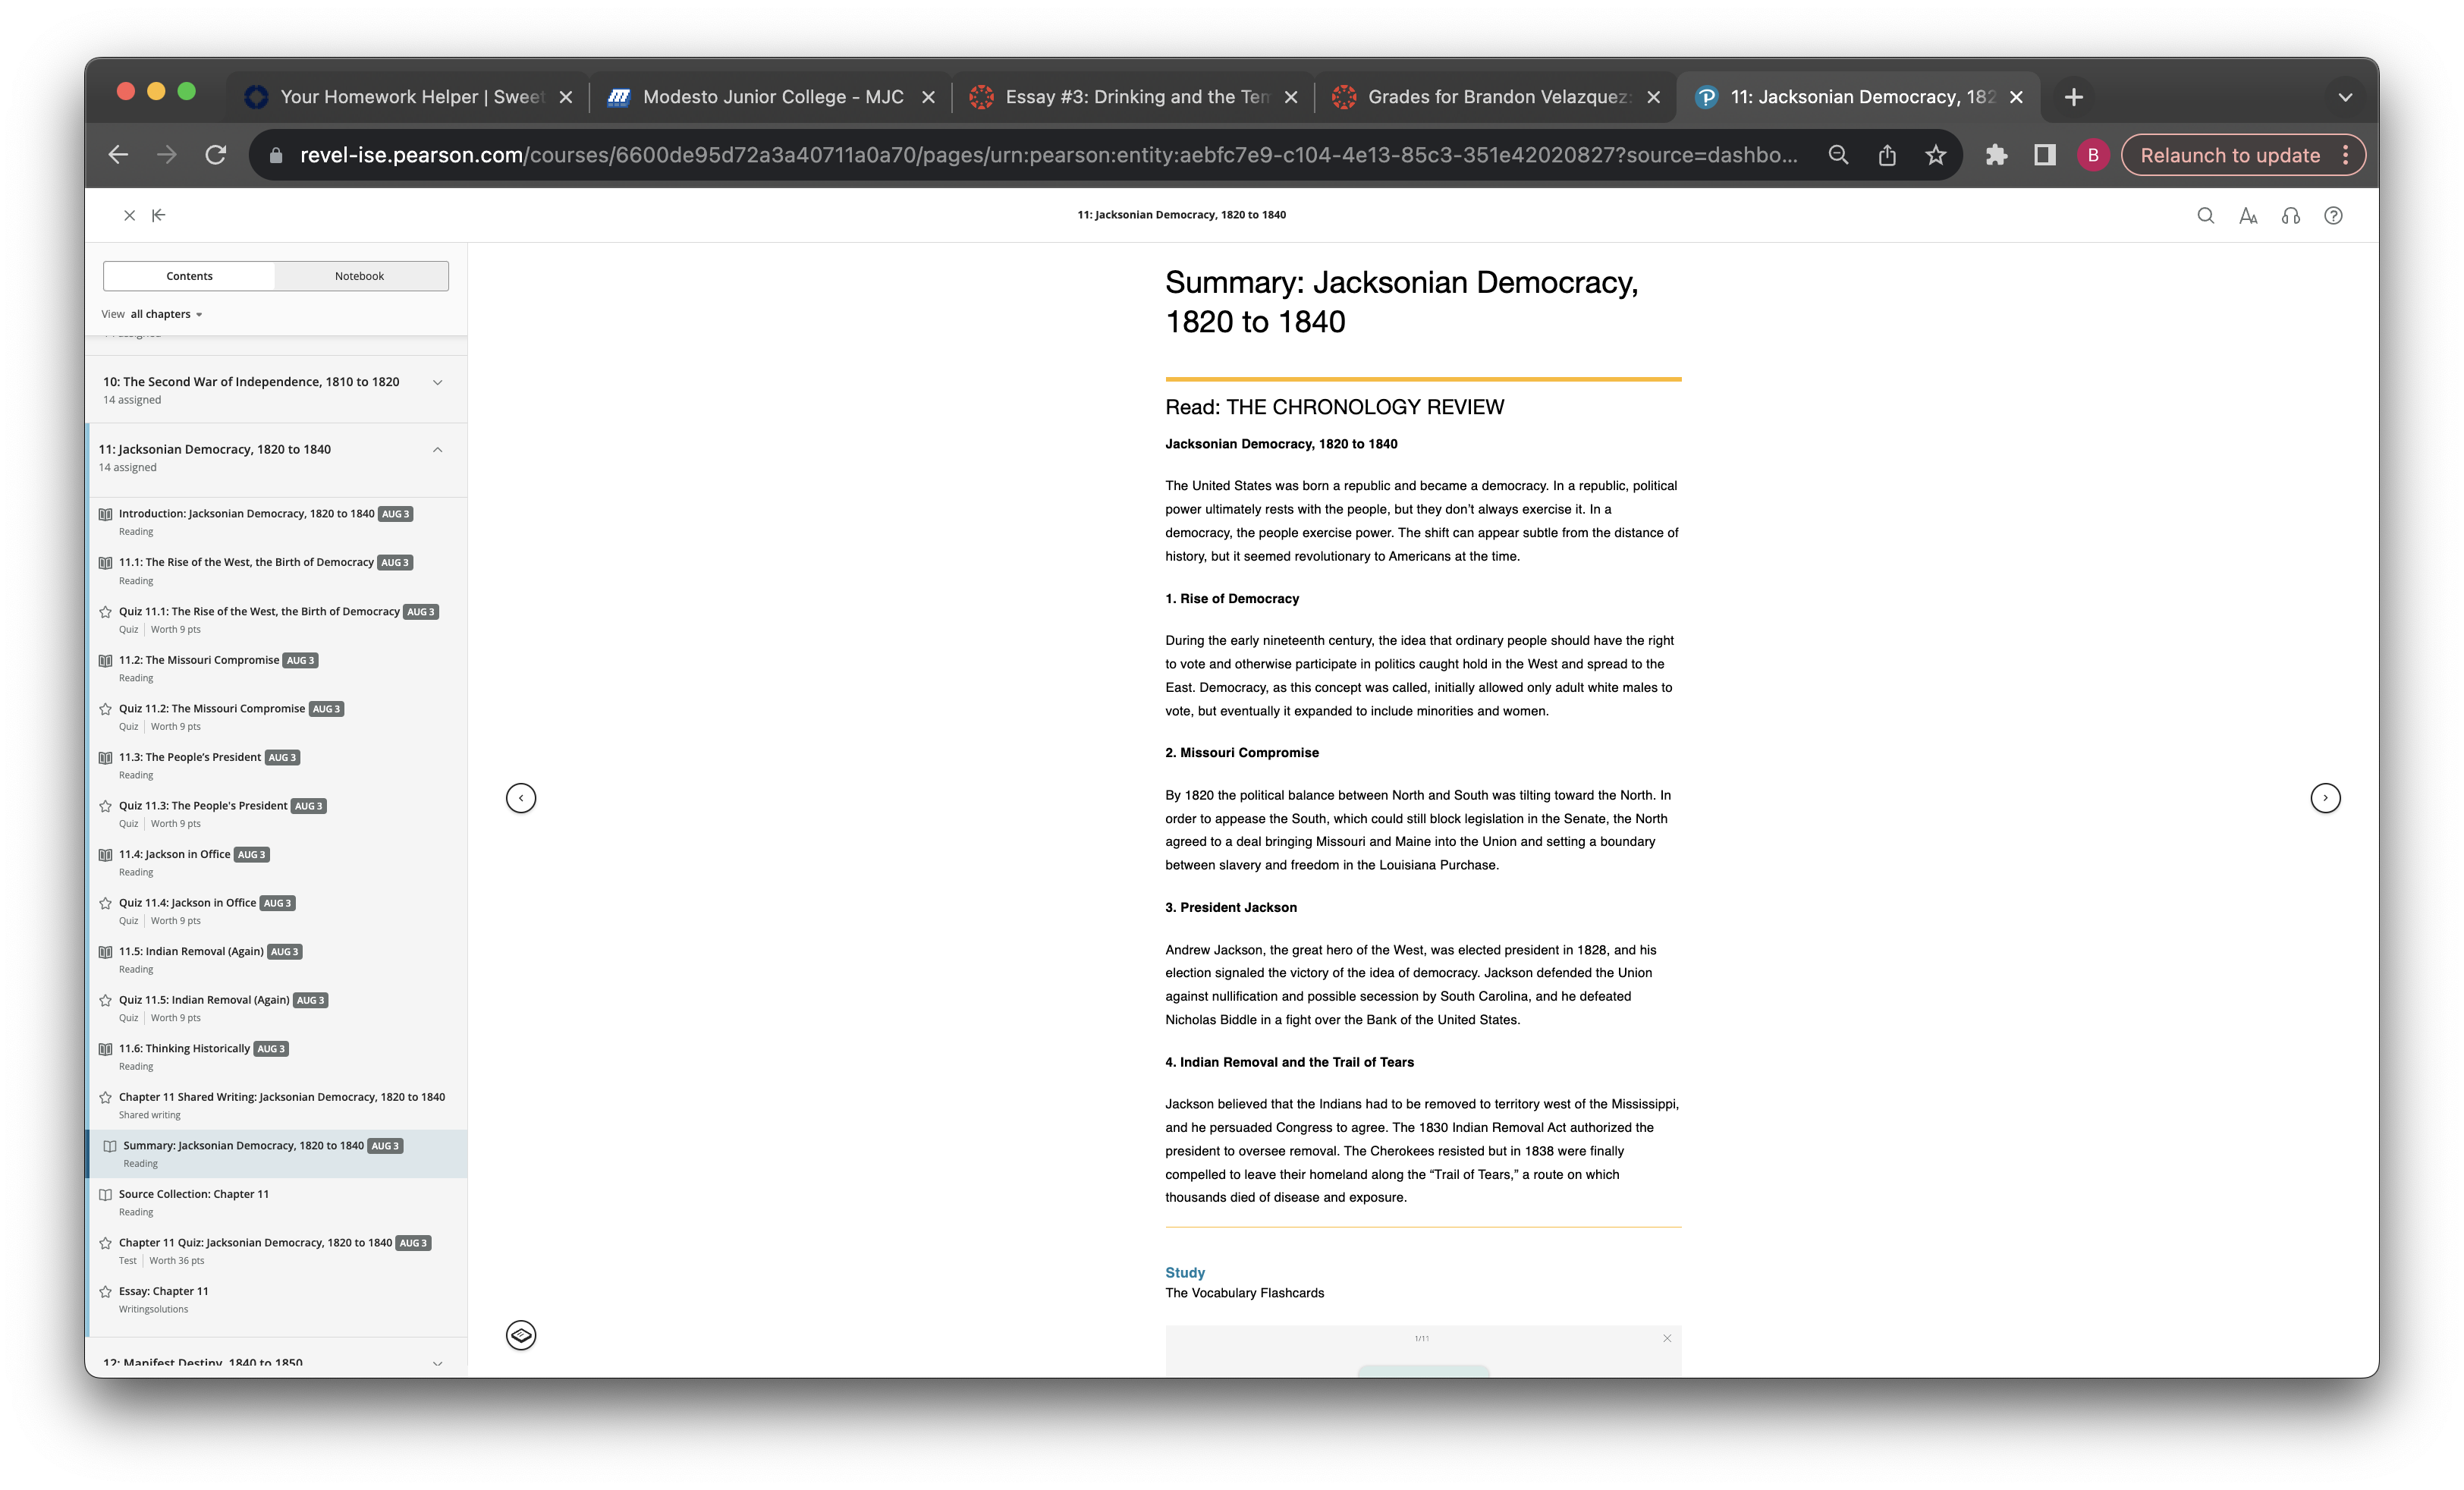Open the Chrome profile avatar B
The width and height of the screenshot is (2464, 1490).
click(x=2093, y=155)
